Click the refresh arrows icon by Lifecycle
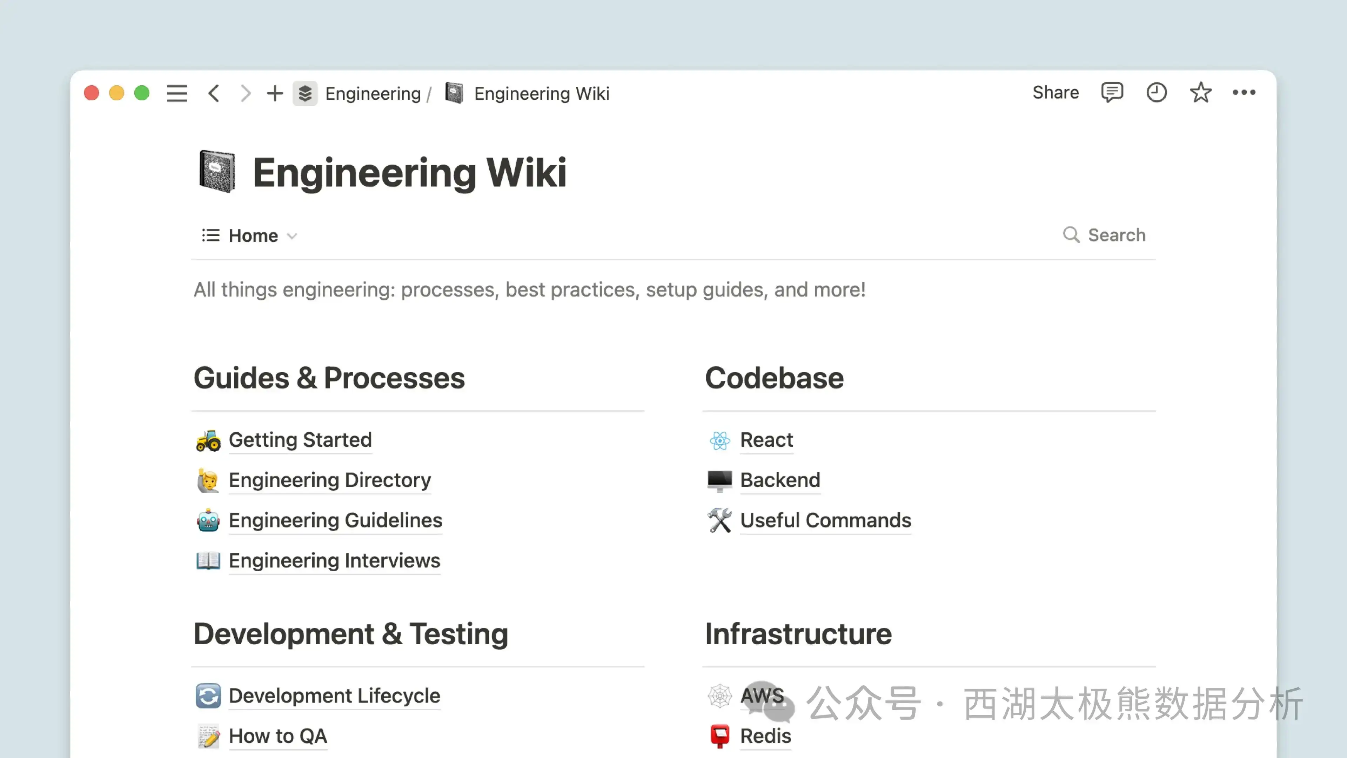Viewport: 1347px width, 758px height. (x=208, y=696)
